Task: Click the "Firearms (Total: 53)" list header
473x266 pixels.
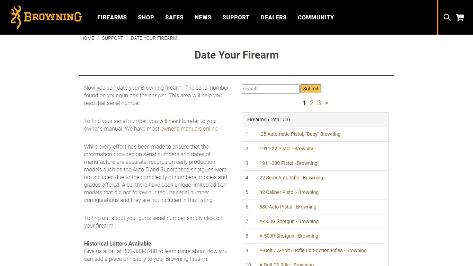Action: coord(315,119)
